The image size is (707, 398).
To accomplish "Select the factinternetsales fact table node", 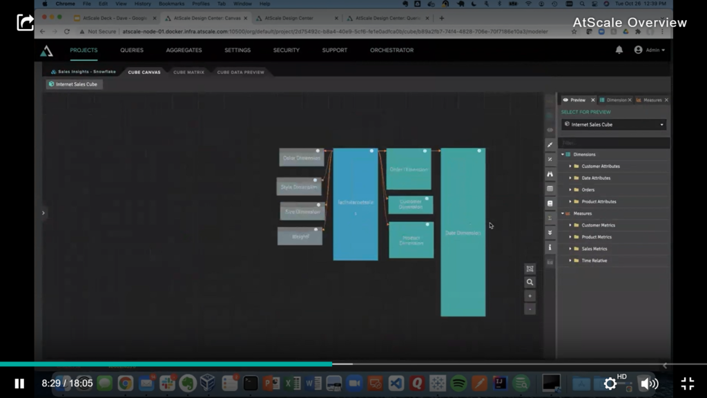I will (356, 205).
